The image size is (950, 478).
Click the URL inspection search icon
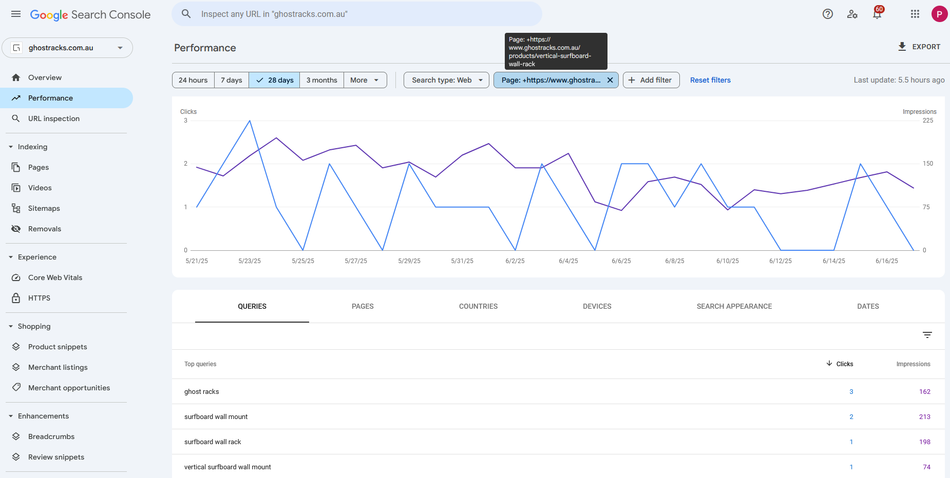[x=16, y=118]
